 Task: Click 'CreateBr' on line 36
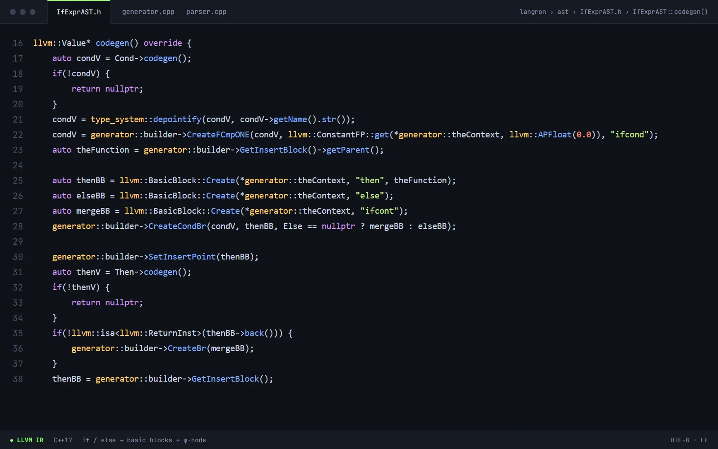pyautogui.click(x=187, y=348)
